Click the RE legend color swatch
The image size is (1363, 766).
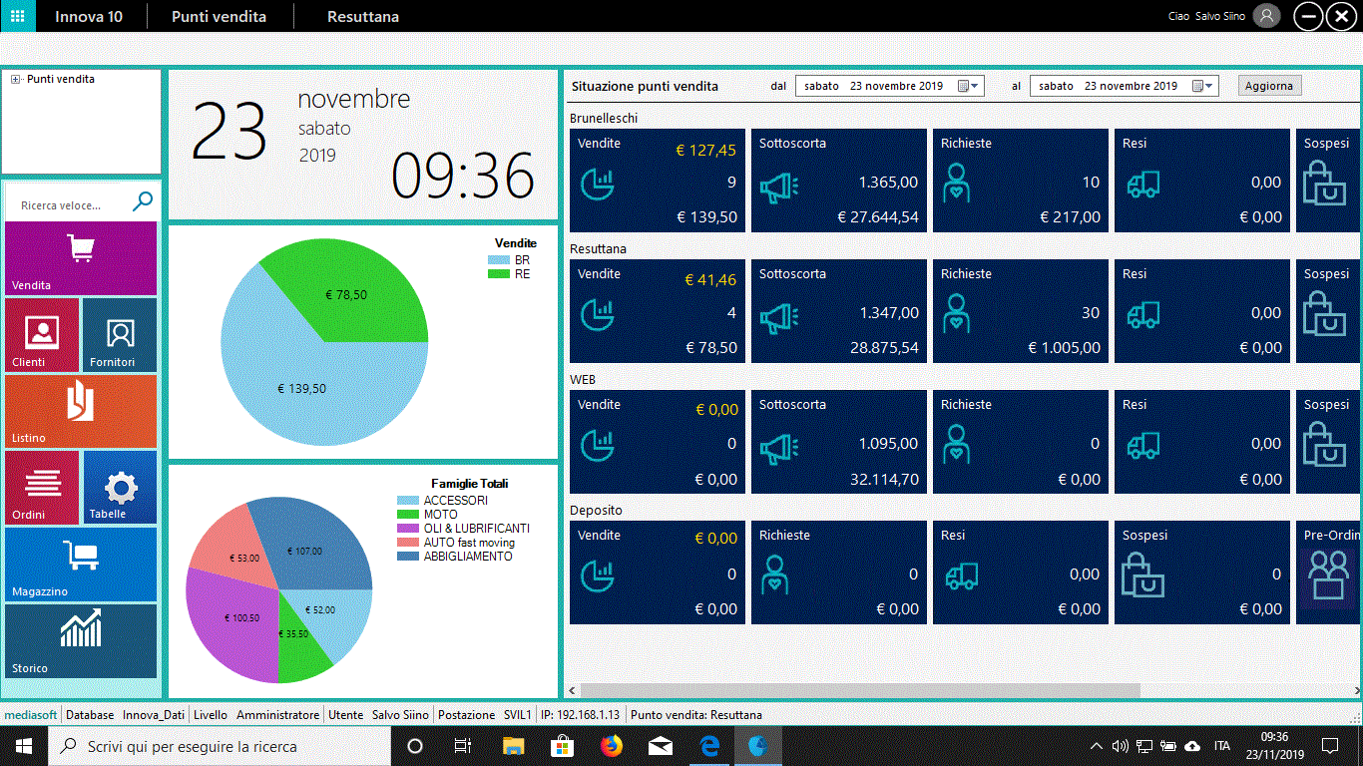click(499, 274)
